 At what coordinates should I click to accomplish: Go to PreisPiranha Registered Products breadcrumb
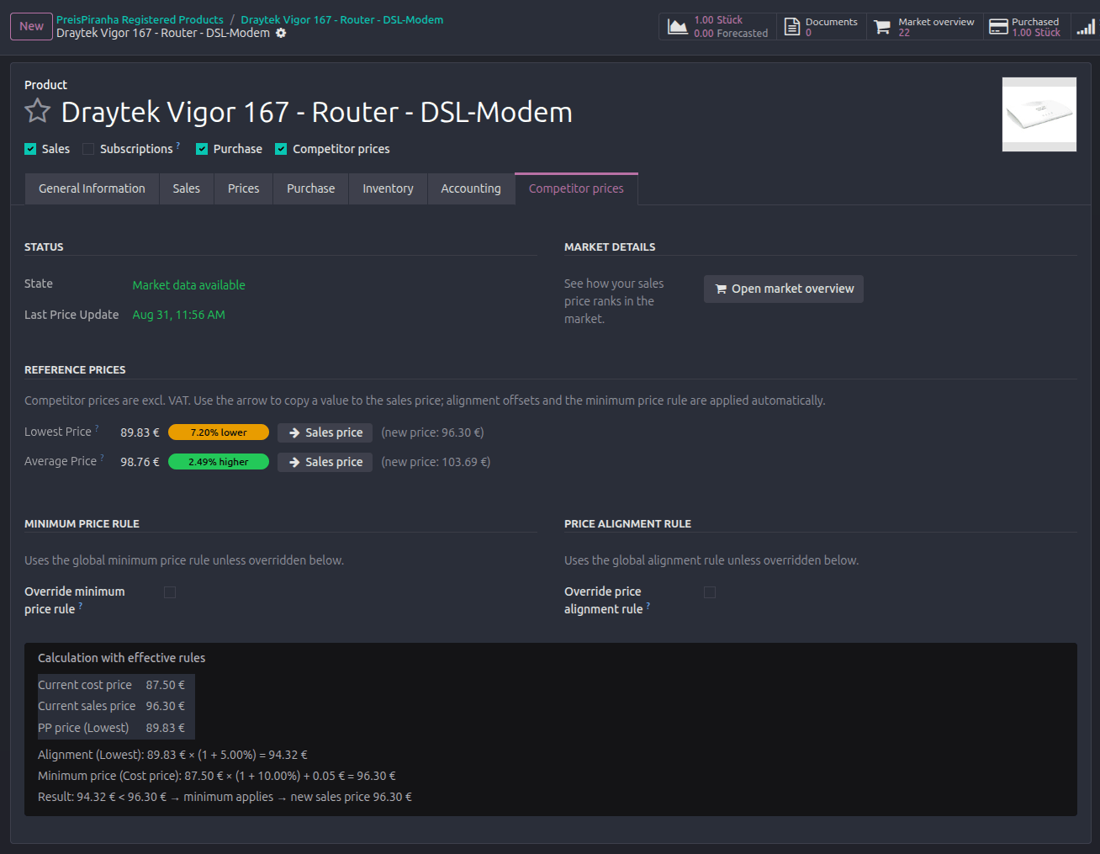click(x=140, y=19)
